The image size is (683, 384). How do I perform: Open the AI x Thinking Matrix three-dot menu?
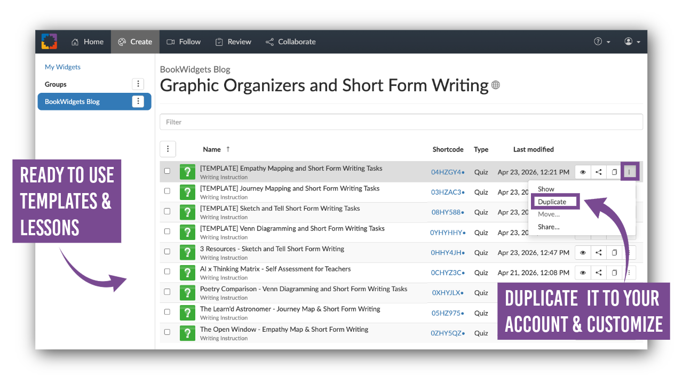coord(630,273)
